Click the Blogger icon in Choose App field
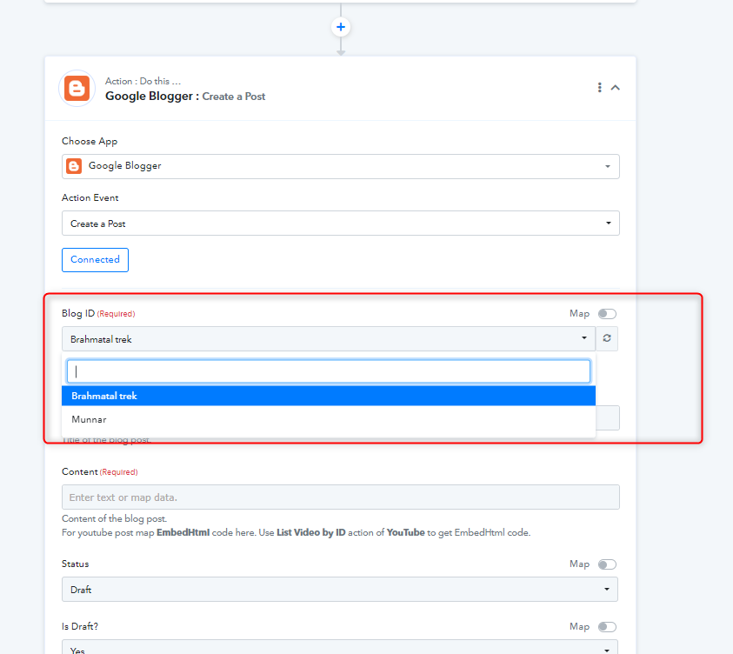 pos(74,166)
